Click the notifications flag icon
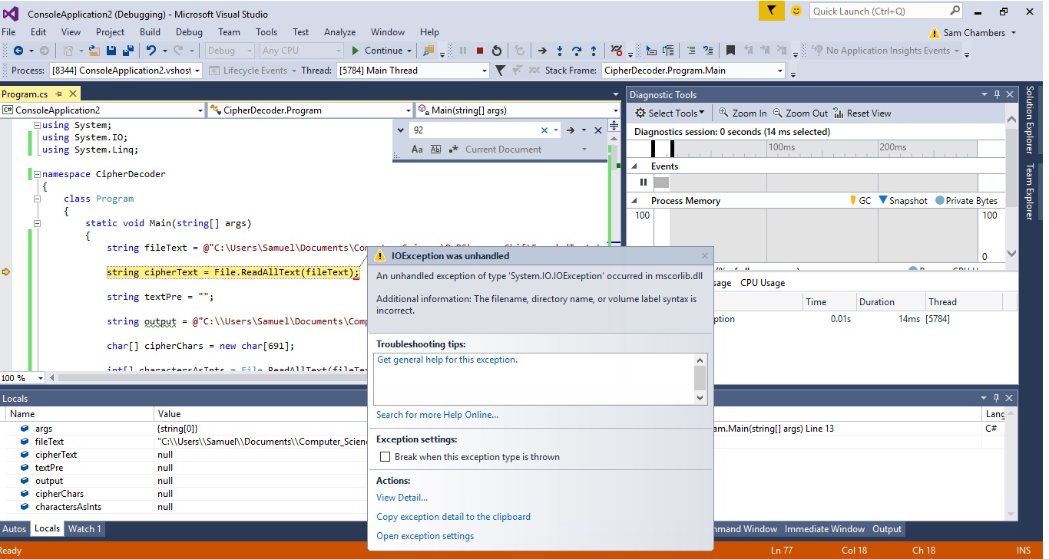 771,11
